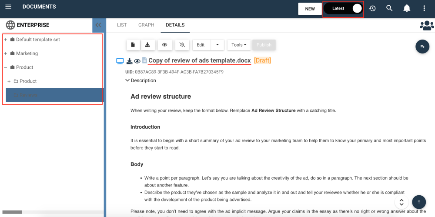Collapse the Product workspace node
This screenshot has height=217, width=435.
pyautogui.click(x=5, y=67)
